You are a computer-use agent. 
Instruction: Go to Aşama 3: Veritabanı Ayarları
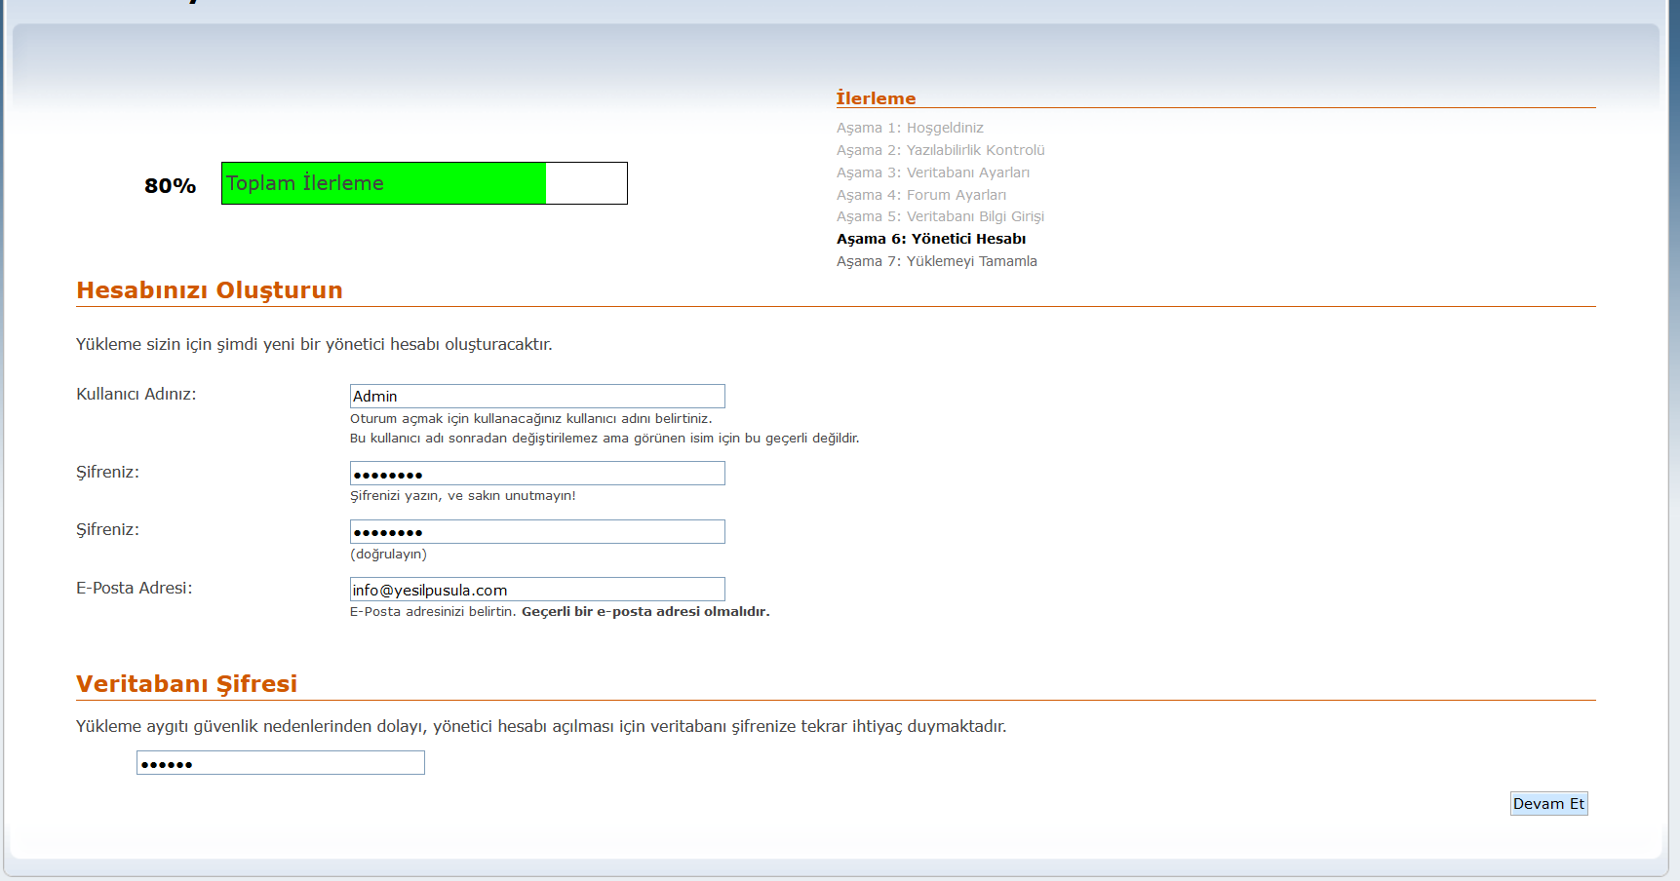[932, 172]
